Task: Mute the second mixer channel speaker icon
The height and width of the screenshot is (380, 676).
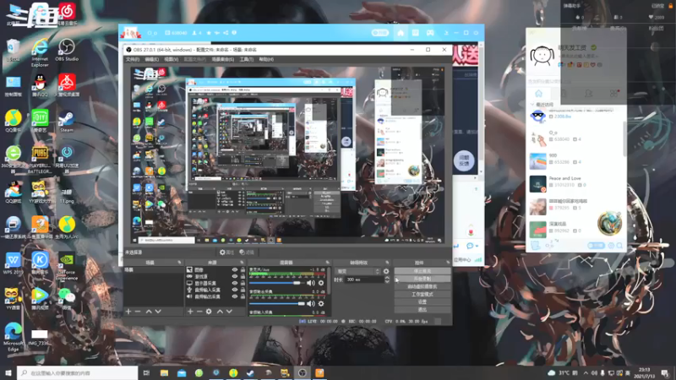Action: pyautogui.click(x=310, y=303)
